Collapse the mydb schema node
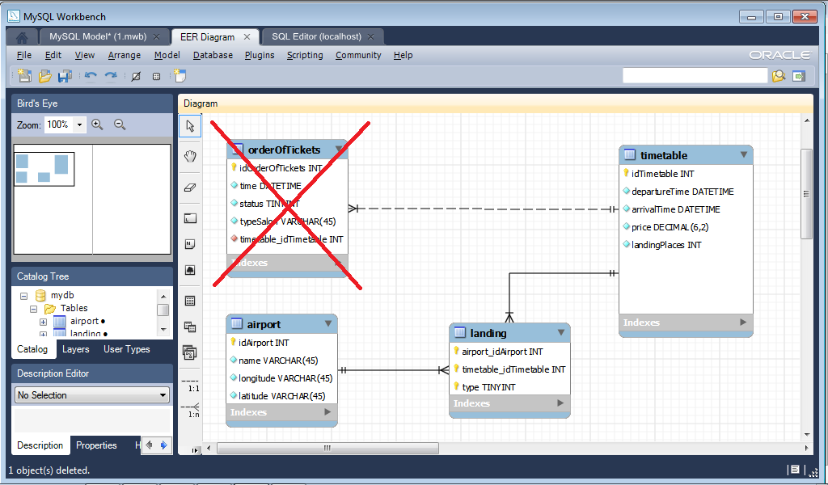828x485 pixels. (23, 296)
